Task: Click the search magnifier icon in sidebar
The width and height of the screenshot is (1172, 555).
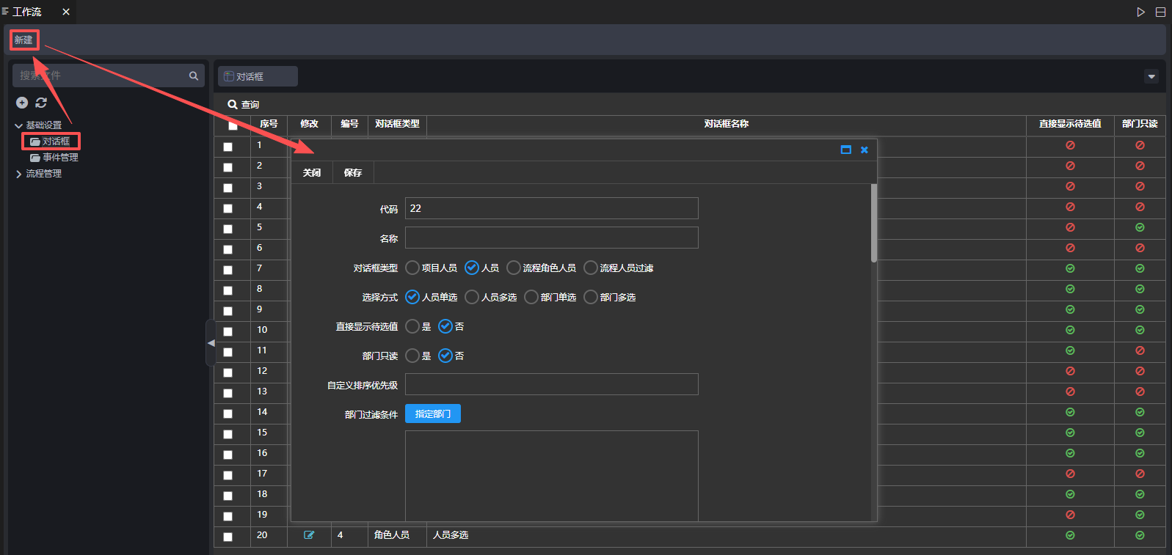Action: click(x=194, y=76)
